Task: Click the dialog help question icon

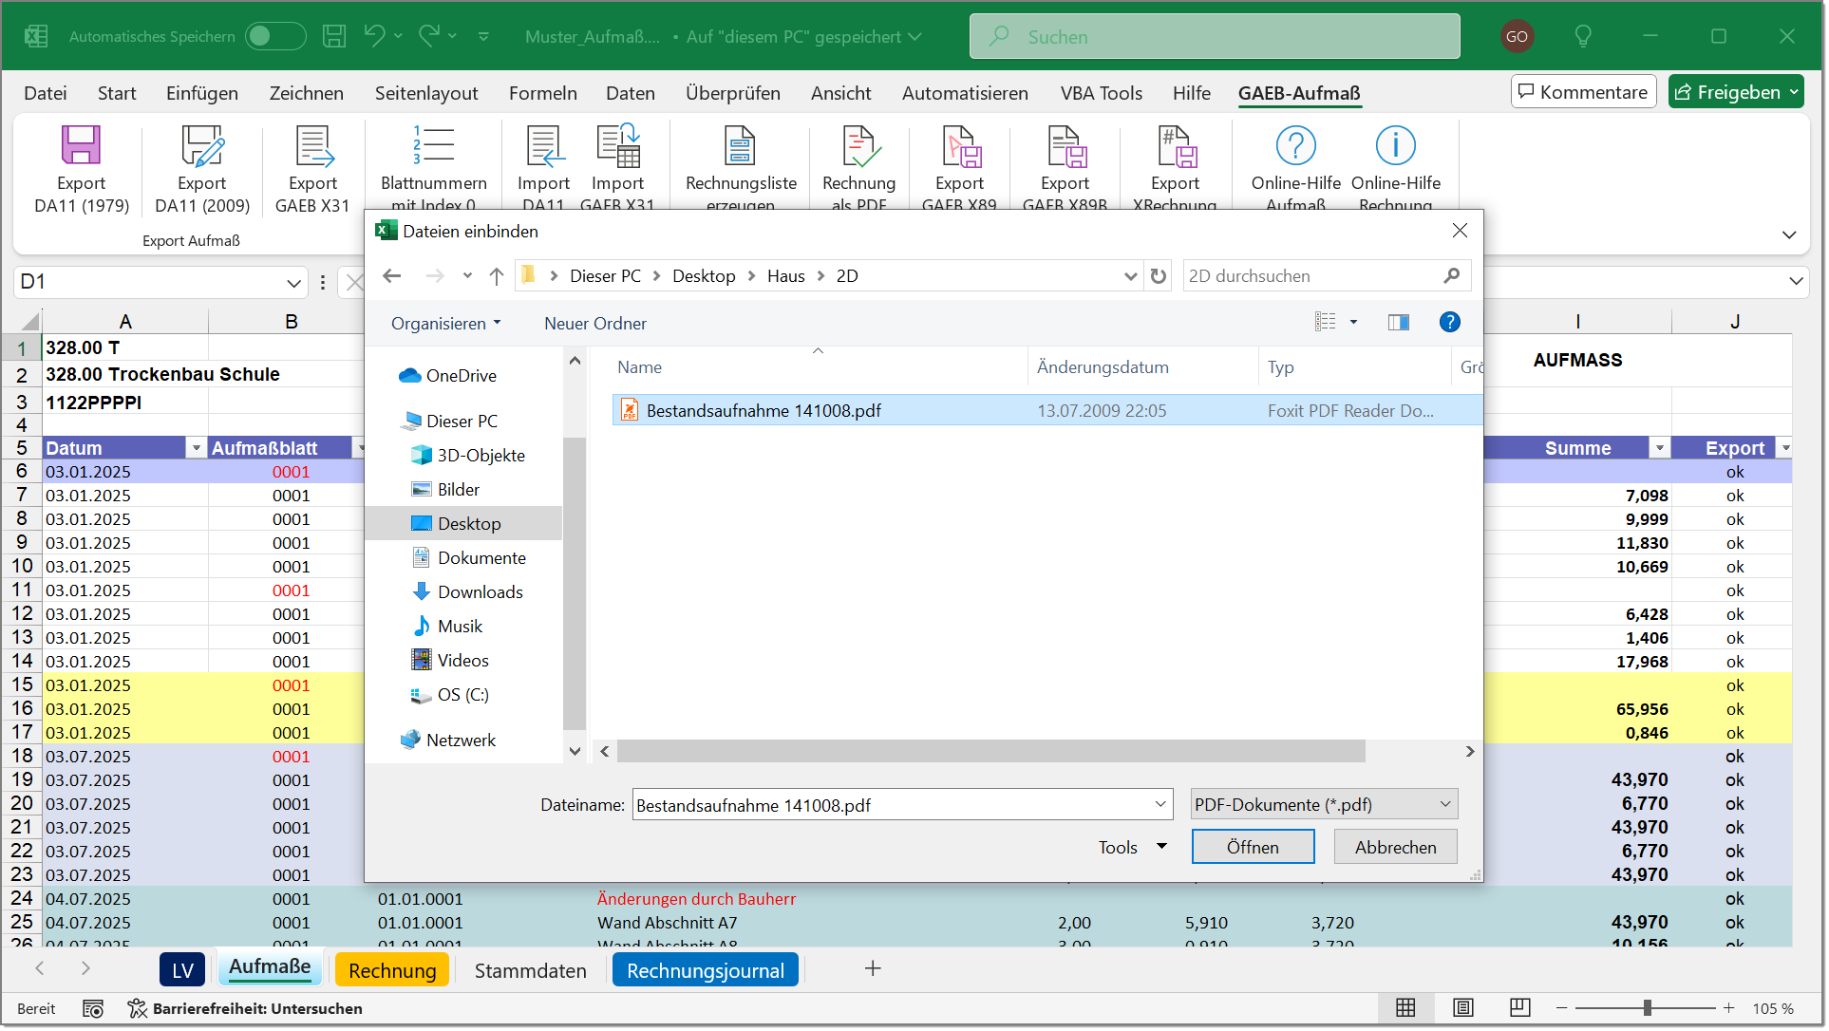Action: click(1449, 323)
